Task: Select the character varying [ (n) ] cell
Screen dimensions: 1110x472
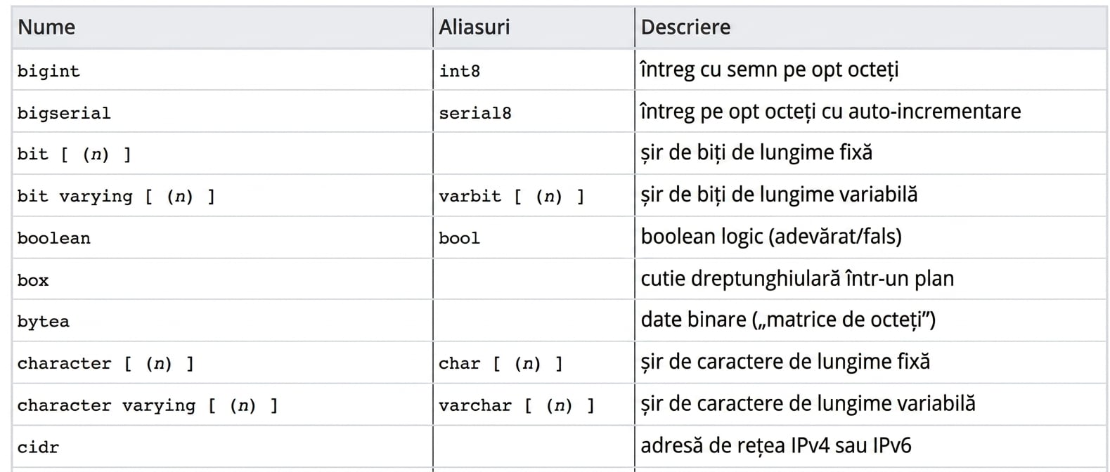Action: pos(222,405)
